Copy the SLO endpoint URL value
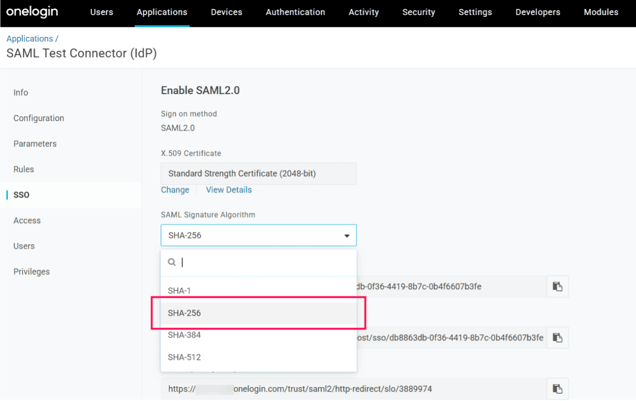 coord(557,389)
